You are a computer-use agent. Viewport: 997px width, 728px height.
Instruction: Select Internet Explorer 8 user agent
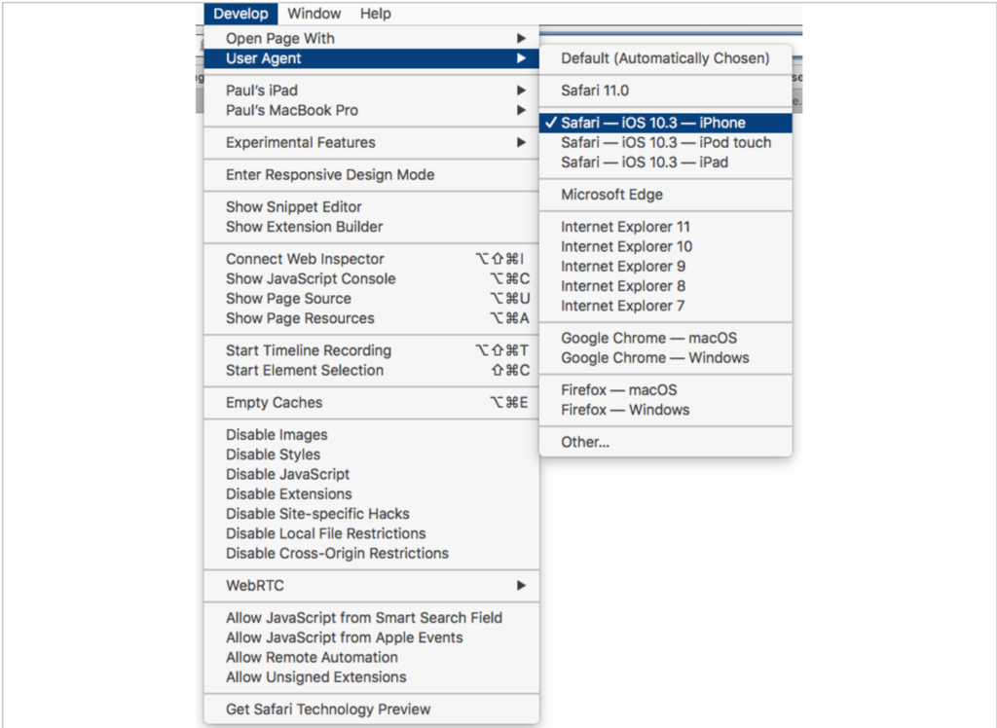click(x=666, y=286)
